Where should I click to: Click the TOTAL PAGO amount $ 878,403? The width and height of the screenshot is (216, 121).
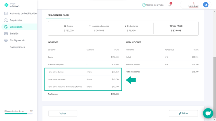coord(176,31)
